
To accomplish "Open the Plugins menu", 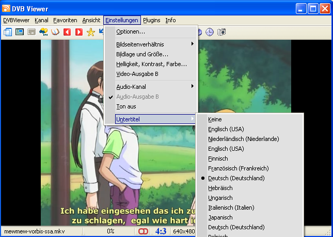I will pos(151,20).
